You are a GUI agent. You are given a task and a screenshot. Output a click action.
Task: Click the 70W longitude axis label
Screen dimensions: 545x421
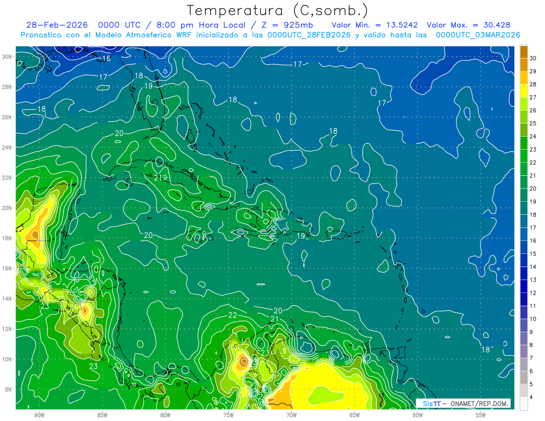pos(292,416)
